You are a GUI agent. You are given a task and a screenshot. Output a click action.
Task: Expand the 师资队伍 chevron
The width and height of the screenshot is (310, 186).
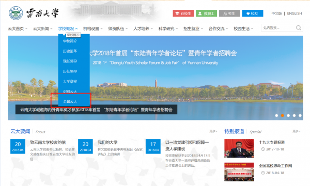(x=127, y=28)
